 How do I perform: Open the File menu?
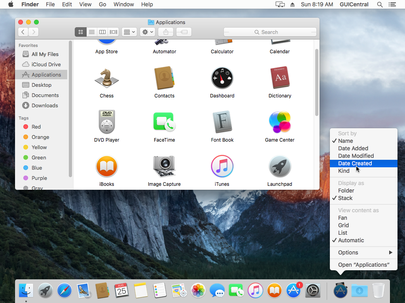(x=50, y=4)
